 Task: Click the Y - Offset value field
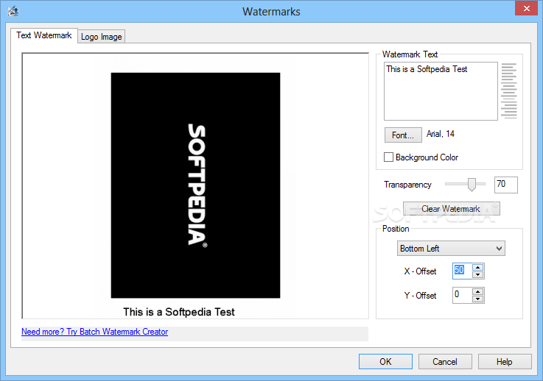tap(462, 295)
